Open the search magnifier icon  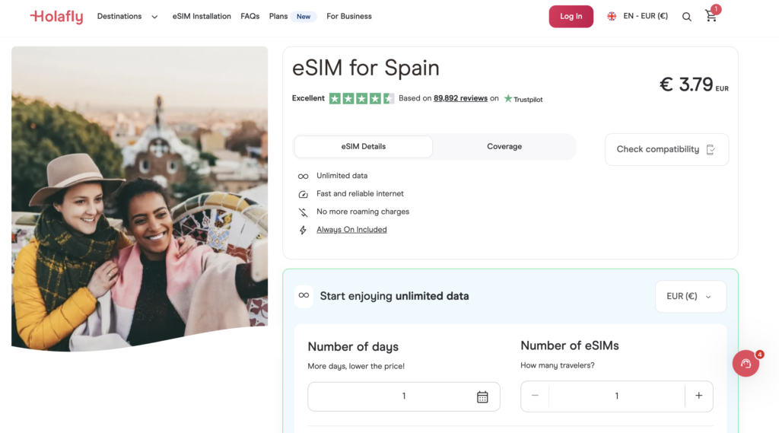(687, 17)
